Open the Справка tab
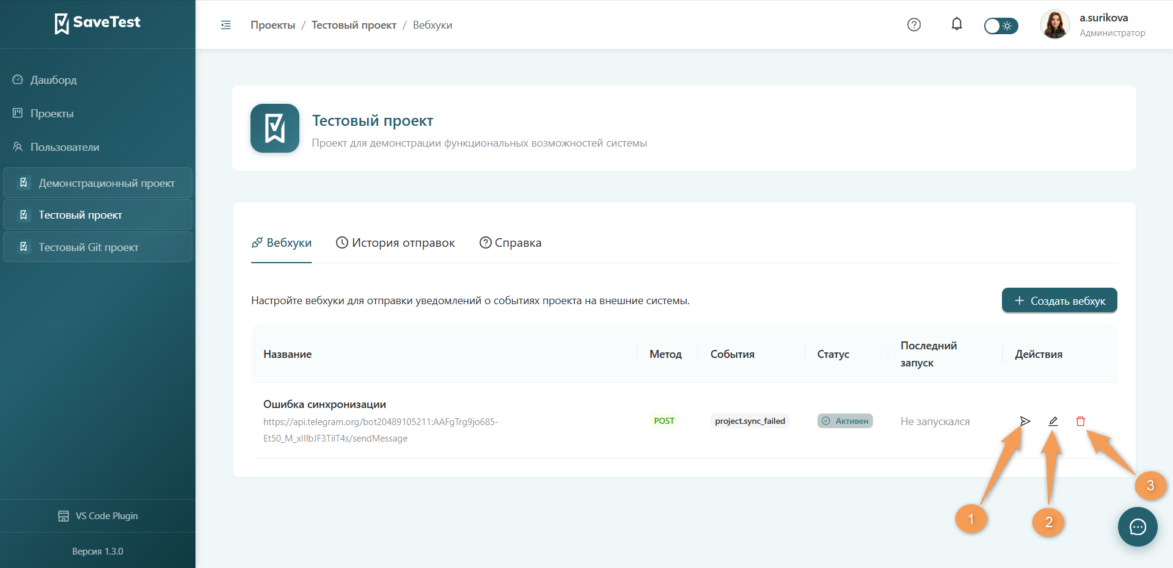The width and height of the screenshot is (1173, 568). [x=510, y=242]
